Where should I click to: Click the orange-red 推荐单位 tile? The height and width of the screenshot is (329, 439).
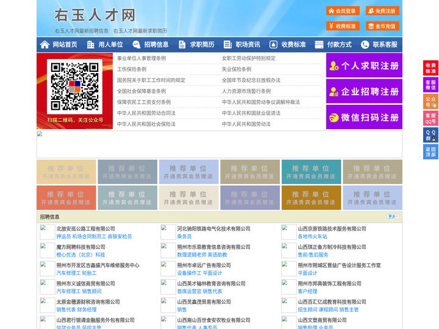pyautogui.click(x=66, y=197)
